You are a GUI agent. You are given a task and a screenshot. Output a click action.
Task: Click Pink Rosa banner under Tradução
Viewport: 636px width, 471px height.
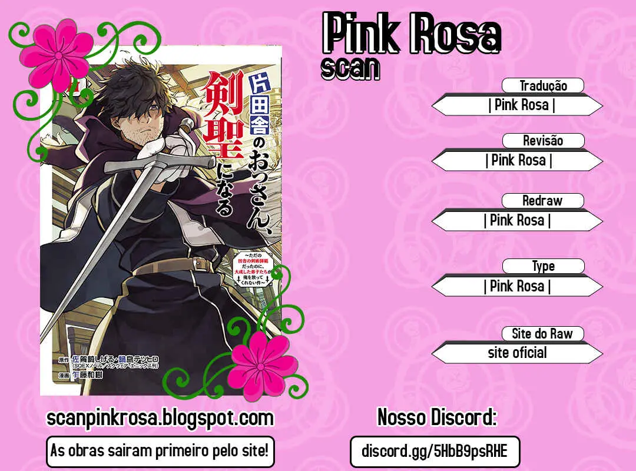coord(517,105)
